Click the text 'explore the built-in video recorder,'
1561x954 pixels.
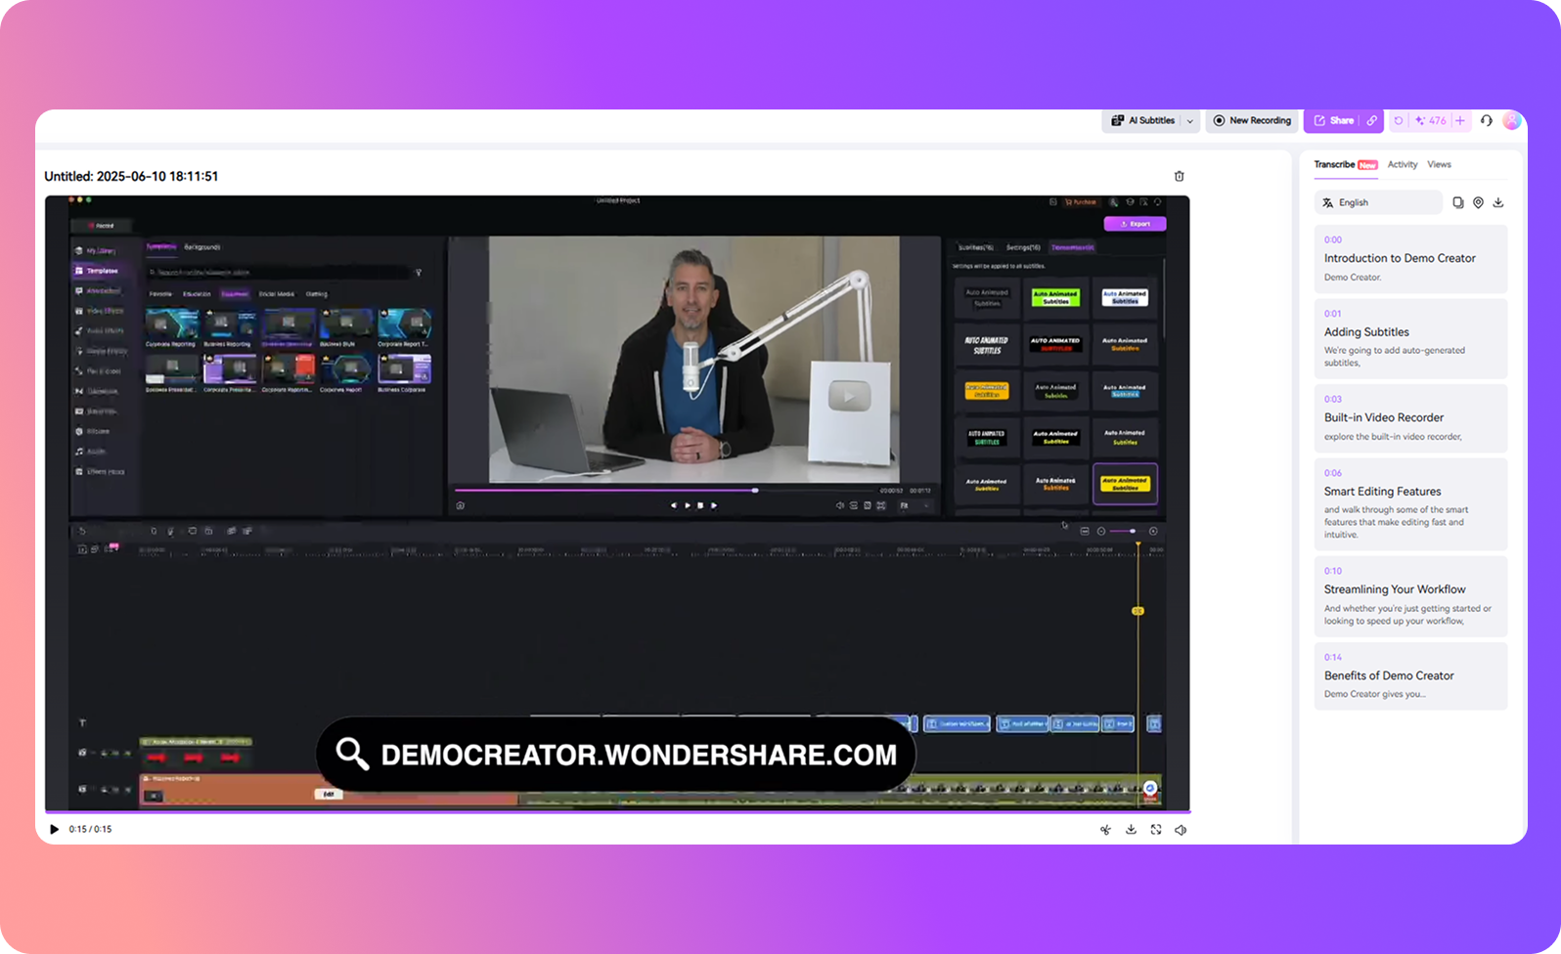click(x=1393, y=437)
